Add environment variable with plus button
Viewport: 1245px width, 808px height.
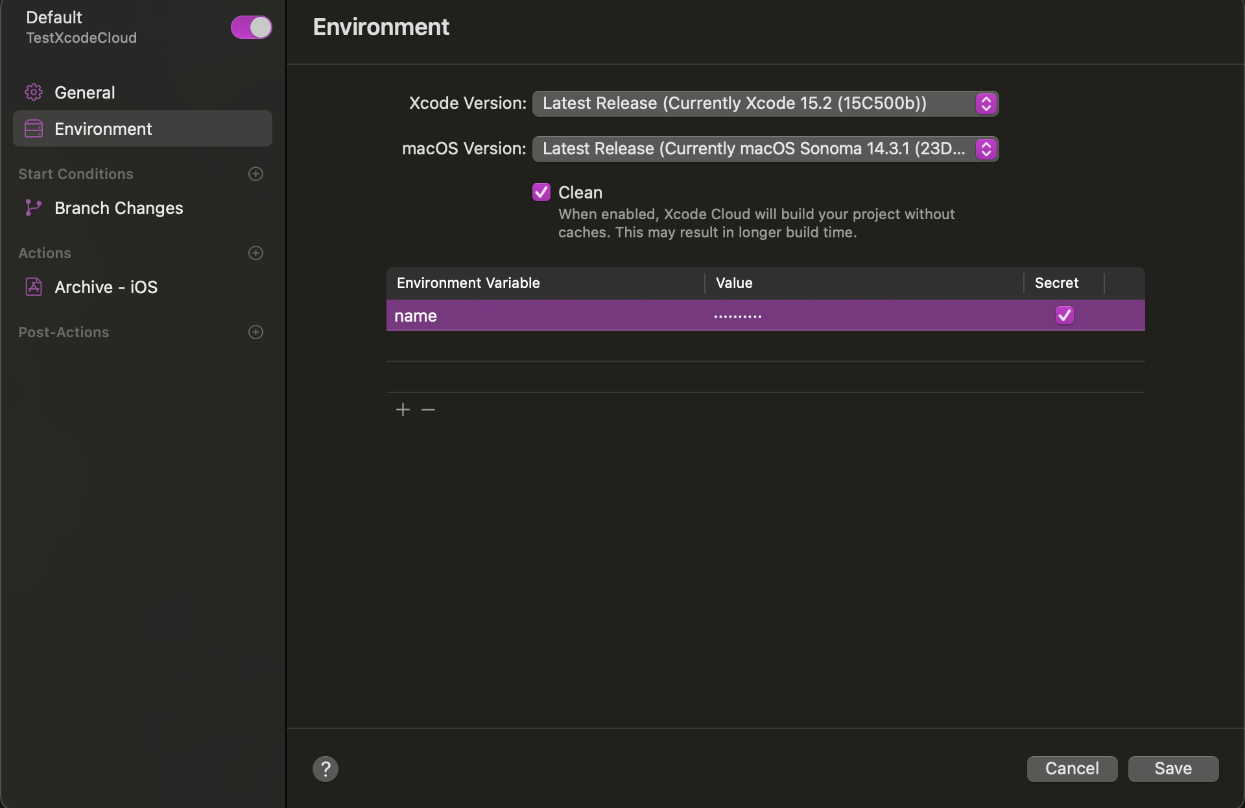point(403,410)
